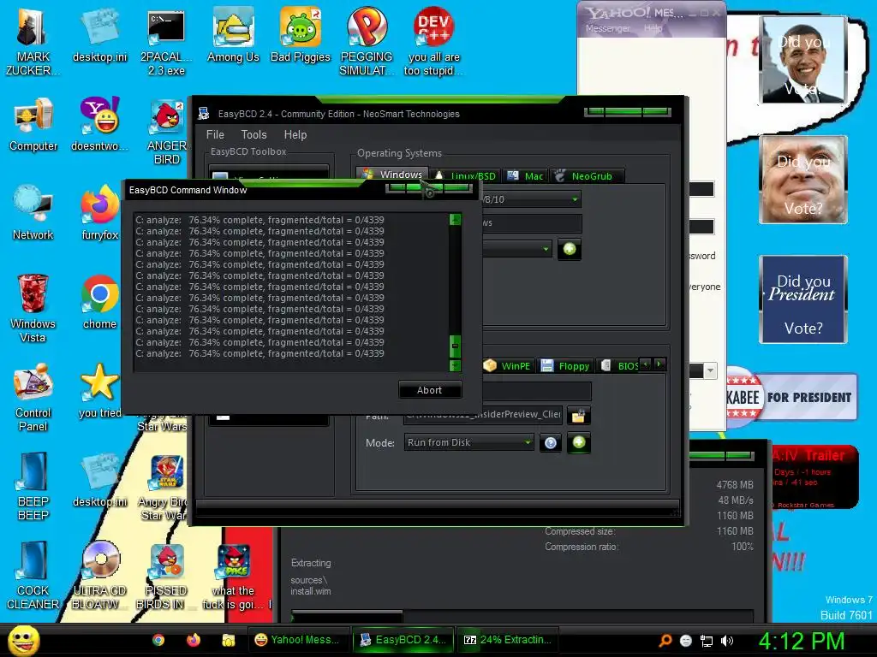Switch to the WinPE tab

(507, 366)
